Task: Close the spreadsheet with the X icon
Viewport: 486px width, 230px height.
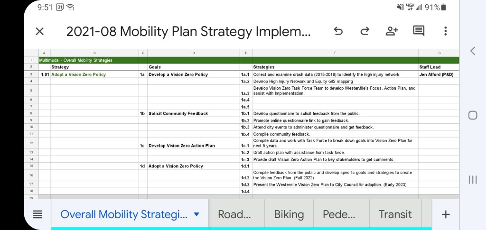Action: tap(40, 31)
